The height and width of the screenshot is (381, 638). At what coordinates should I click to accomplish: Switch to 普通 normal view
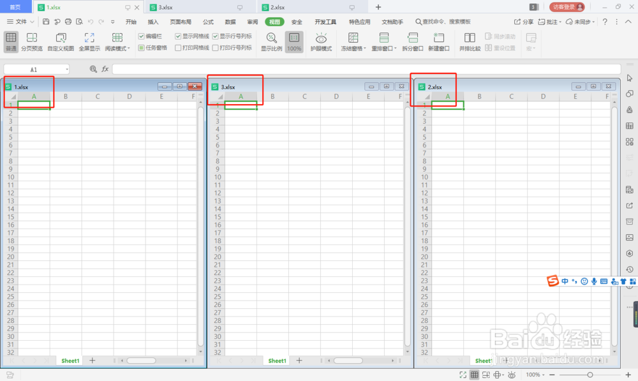click(x=11, y=42)
